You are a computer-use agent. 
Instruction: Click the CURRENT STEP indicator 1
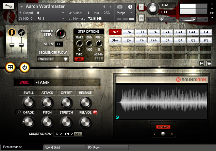pyautogui.click(x=61, y=33)
